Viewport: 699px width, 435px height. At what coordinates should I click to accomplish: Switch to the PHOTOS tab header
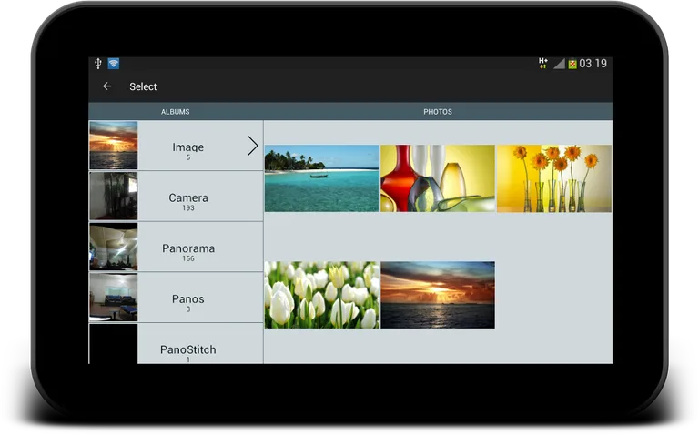coord(437,112)
